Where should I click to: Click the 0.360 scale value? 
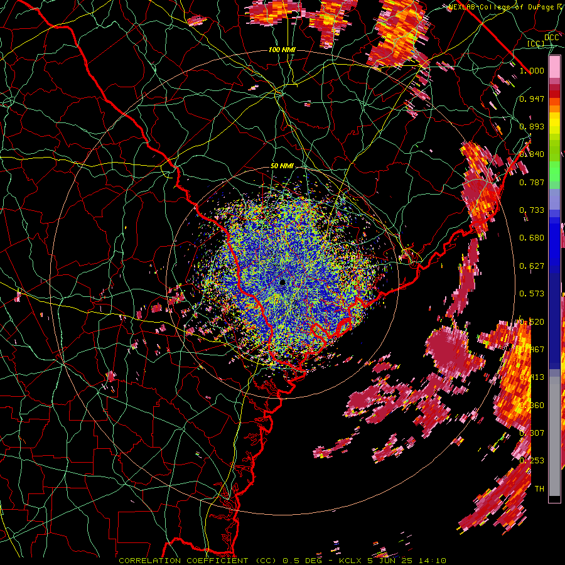click(532, 406)
